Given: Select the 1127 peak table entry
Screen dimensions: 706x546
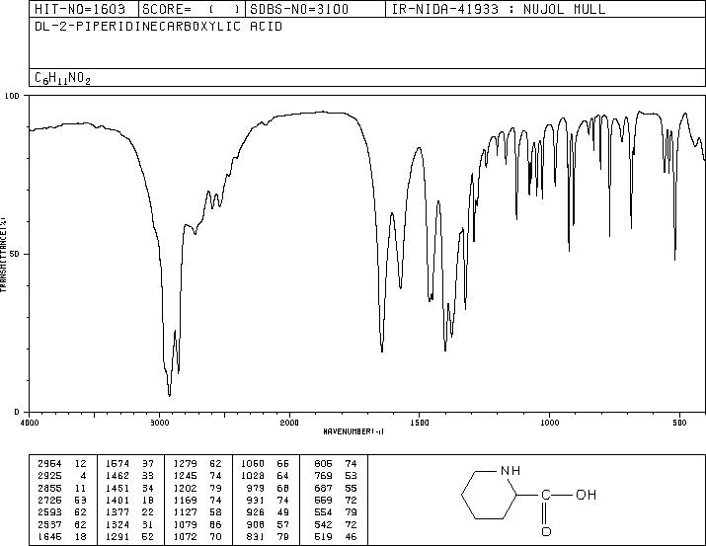Looking at the screenshot, I should click(x=197, y=512).
